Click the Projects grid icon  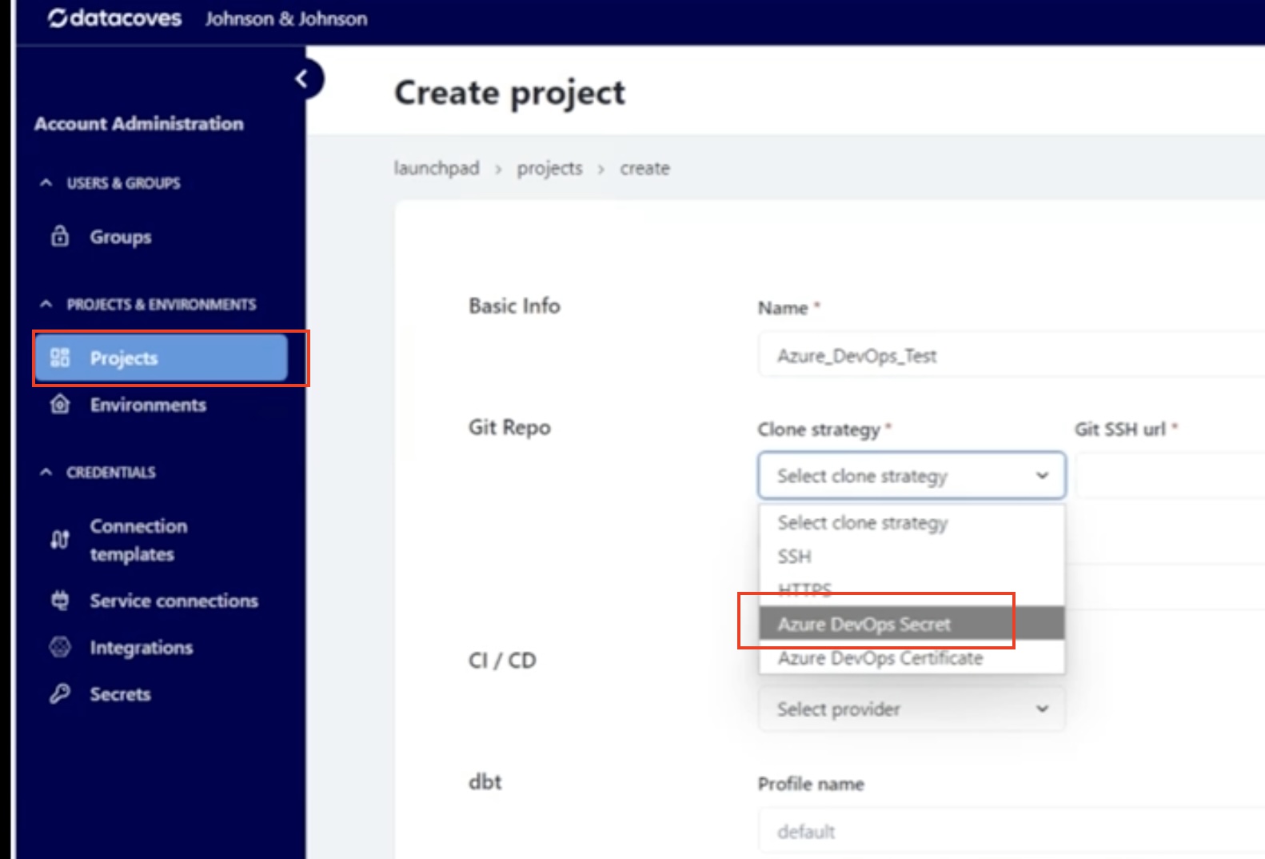[x=60, y=358]
